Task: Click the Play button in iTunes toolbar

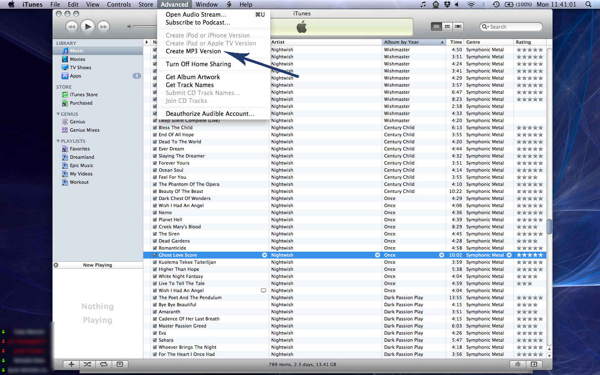Action: point(87,27)
